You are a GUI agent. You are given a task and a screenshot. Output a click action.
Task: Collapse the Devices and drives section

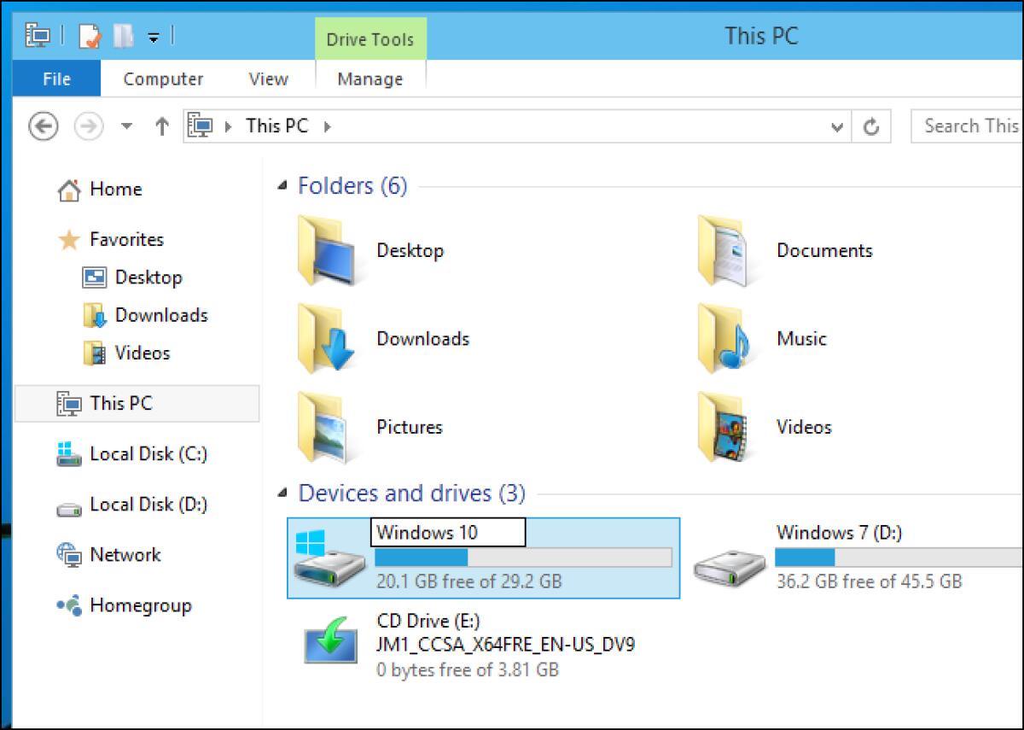[x=282, y=492]
